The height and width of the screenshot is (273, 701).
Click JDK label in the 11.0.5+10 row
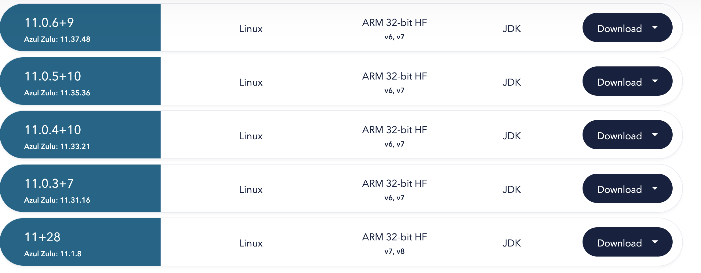pos(512,82)
